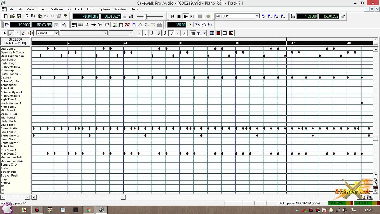The height and width of the screenshot is (214, 380).
Task: Go to previous marker icon
Action: point(263,16)
